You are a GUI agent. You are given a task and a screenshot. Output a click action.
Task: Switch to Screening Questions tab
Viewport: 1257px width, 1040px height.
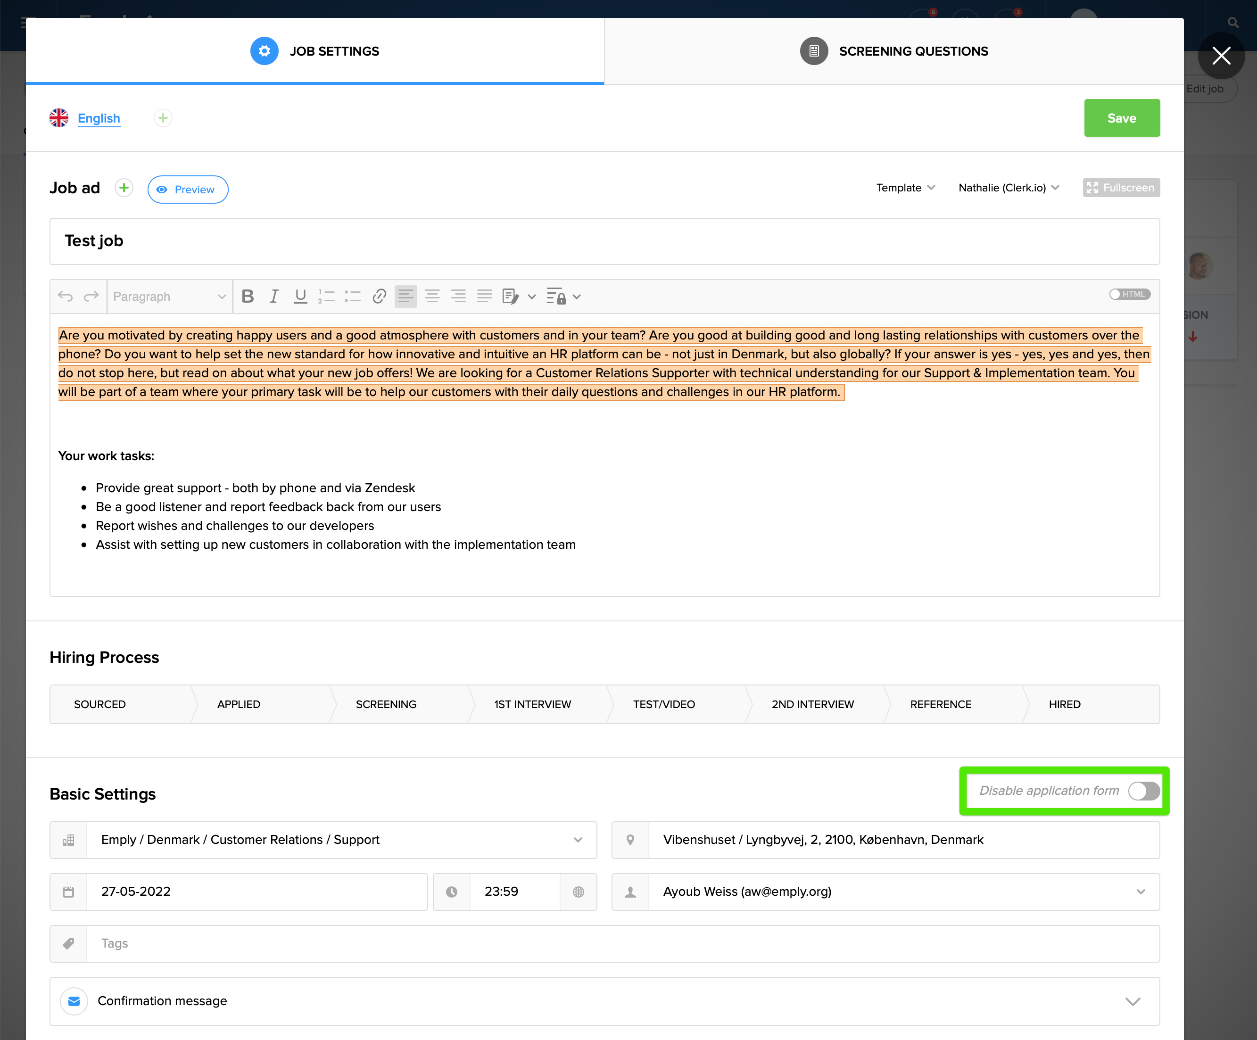coord(893,51)
